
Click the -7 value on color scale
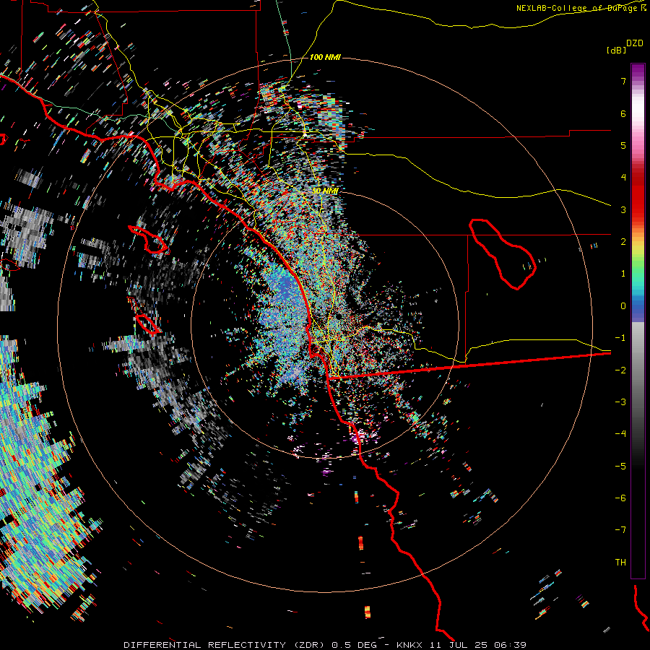tap(620, 530)
